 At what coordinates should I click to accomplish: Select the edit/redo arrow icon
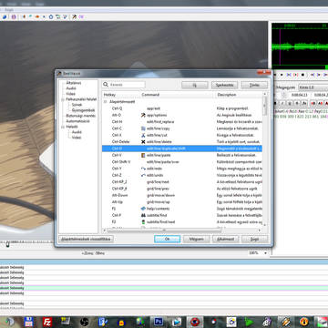coord(143,169)
